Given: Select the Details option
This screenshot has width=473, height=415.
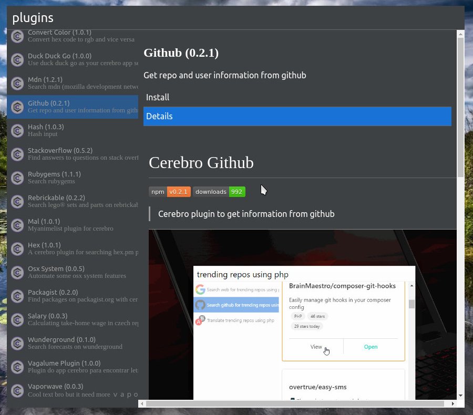Looking at the screenshot, I should [x=297, y=116].
